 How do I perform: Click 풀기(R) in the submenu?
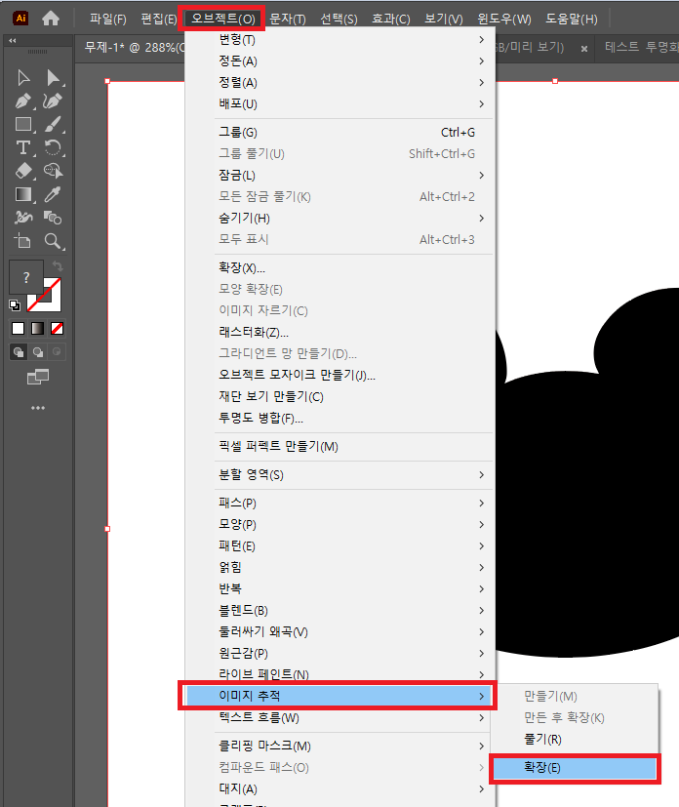pos(575,739)
